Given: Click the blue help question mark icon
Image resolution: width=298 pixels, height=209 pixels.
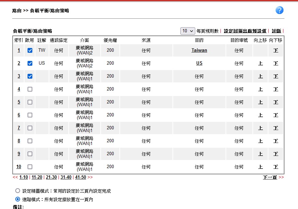Looking at the screenshot, I should pos(279,10).
